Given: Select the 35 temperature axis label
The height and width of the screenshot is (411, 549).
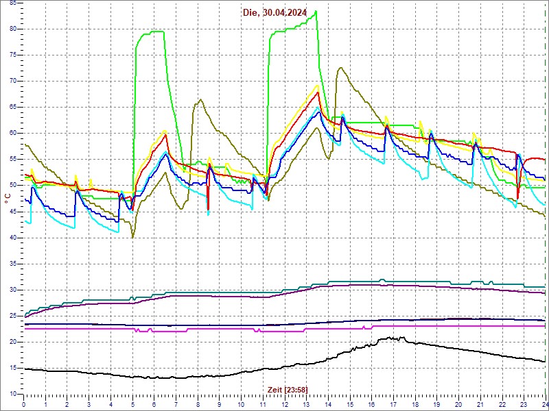Looking at the screenshot, I should pyautogui.click(x=13, y=264).
